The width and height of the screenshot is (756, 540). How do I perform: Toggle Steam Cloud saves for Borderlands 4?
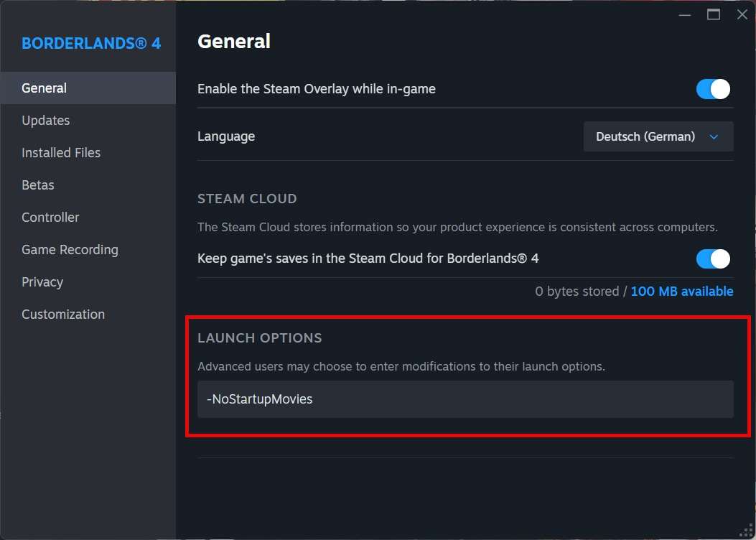pos(713,259)
